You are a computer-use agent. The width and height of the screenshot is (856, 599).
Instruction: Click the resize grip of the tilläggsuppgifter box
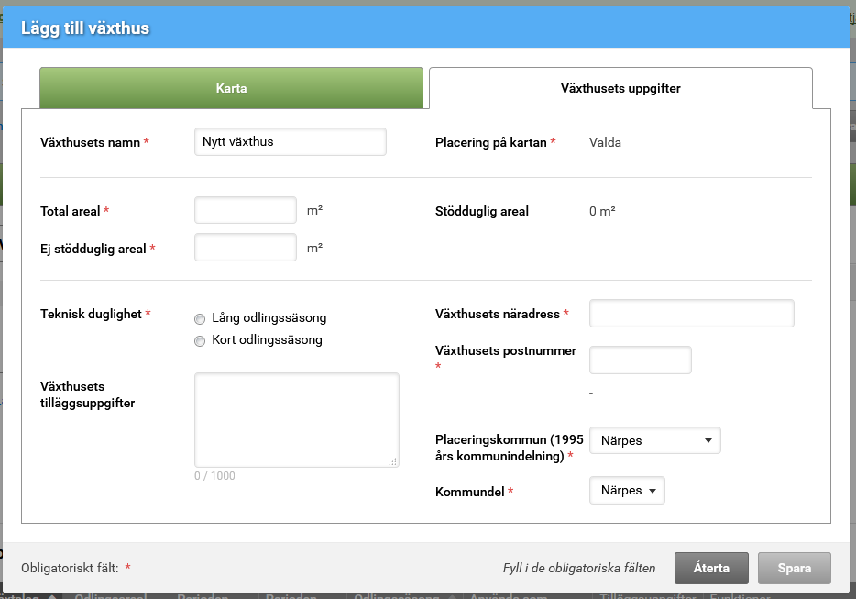pyautogui.click(x=393, y=462)
